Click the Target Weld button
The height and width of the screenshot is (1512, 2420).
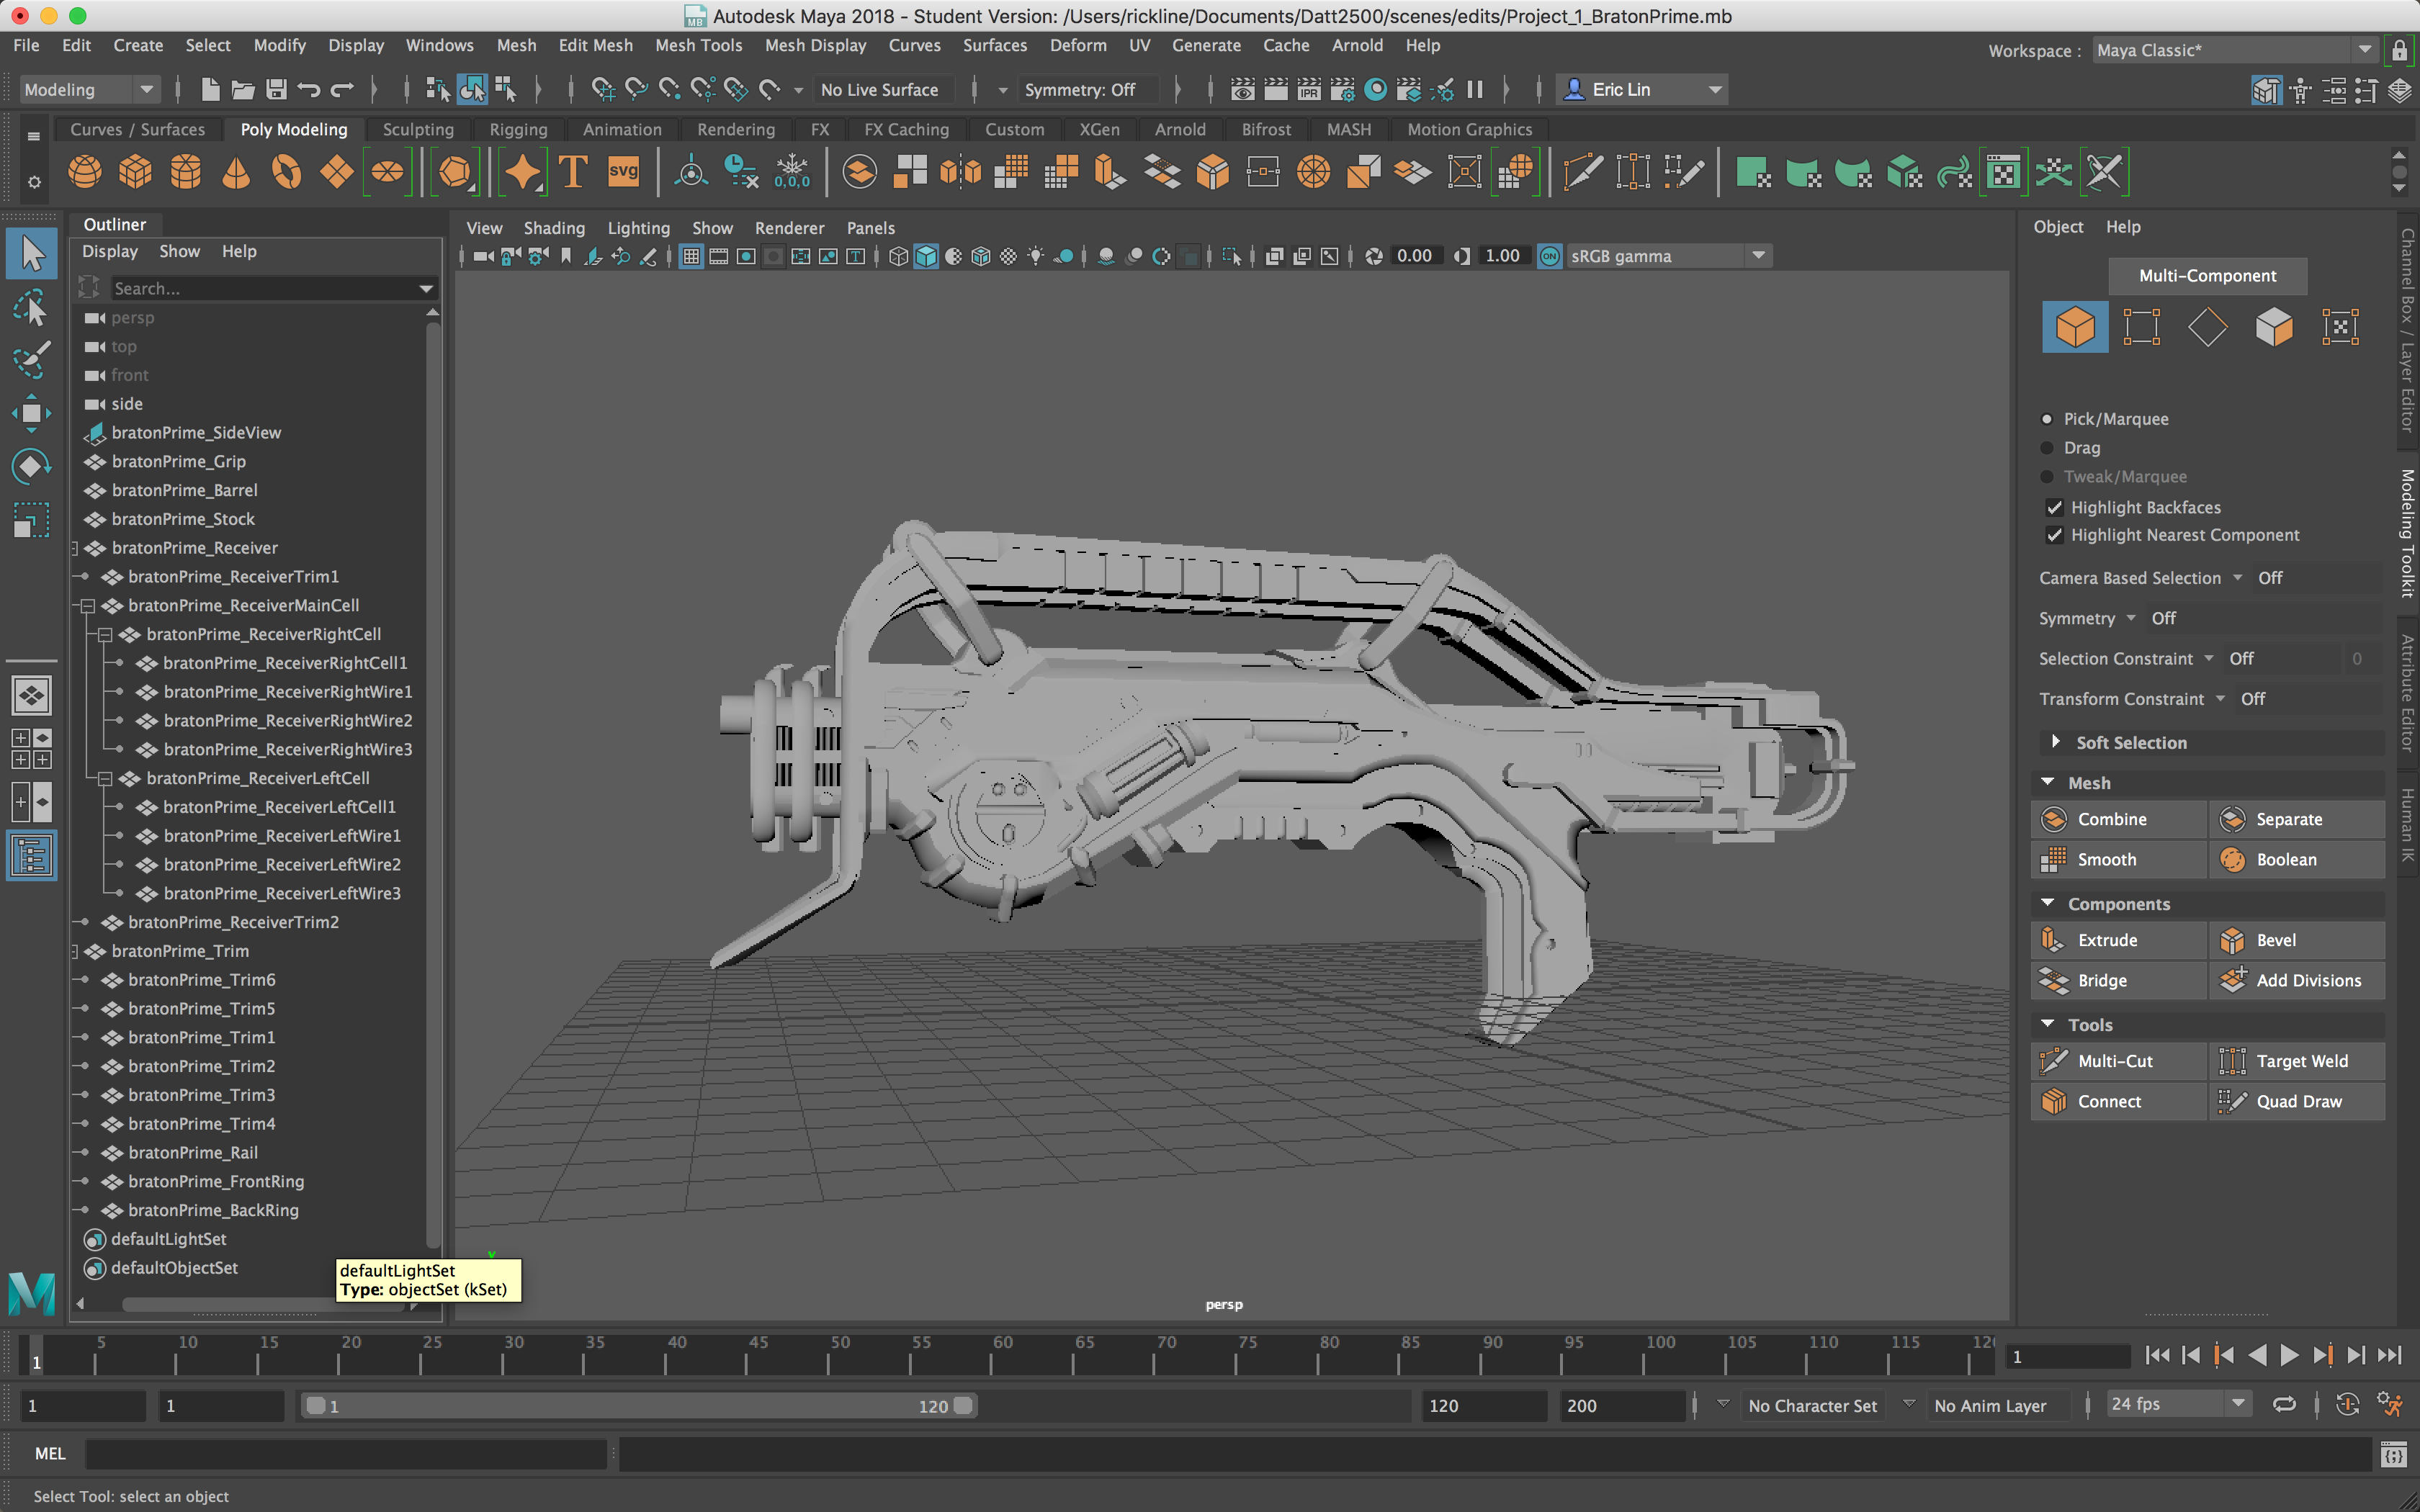pyautogui.click(x=2301, y=1061)
